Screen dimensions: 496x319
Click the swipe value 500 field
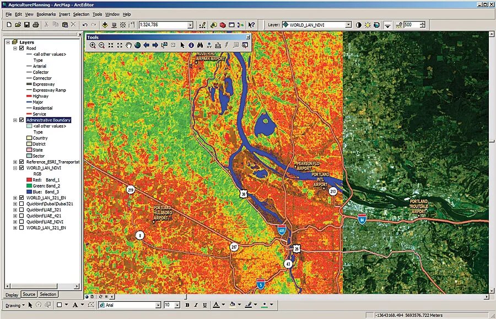coord(412,25)
